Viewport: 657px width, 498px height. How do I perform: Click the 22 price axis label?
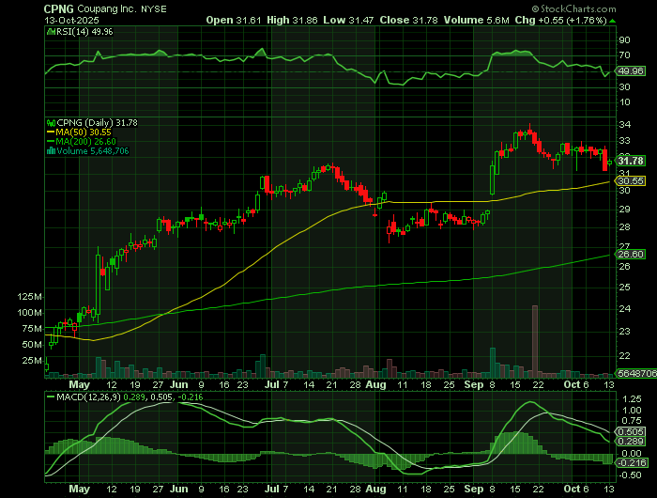[x=624, y=356]
